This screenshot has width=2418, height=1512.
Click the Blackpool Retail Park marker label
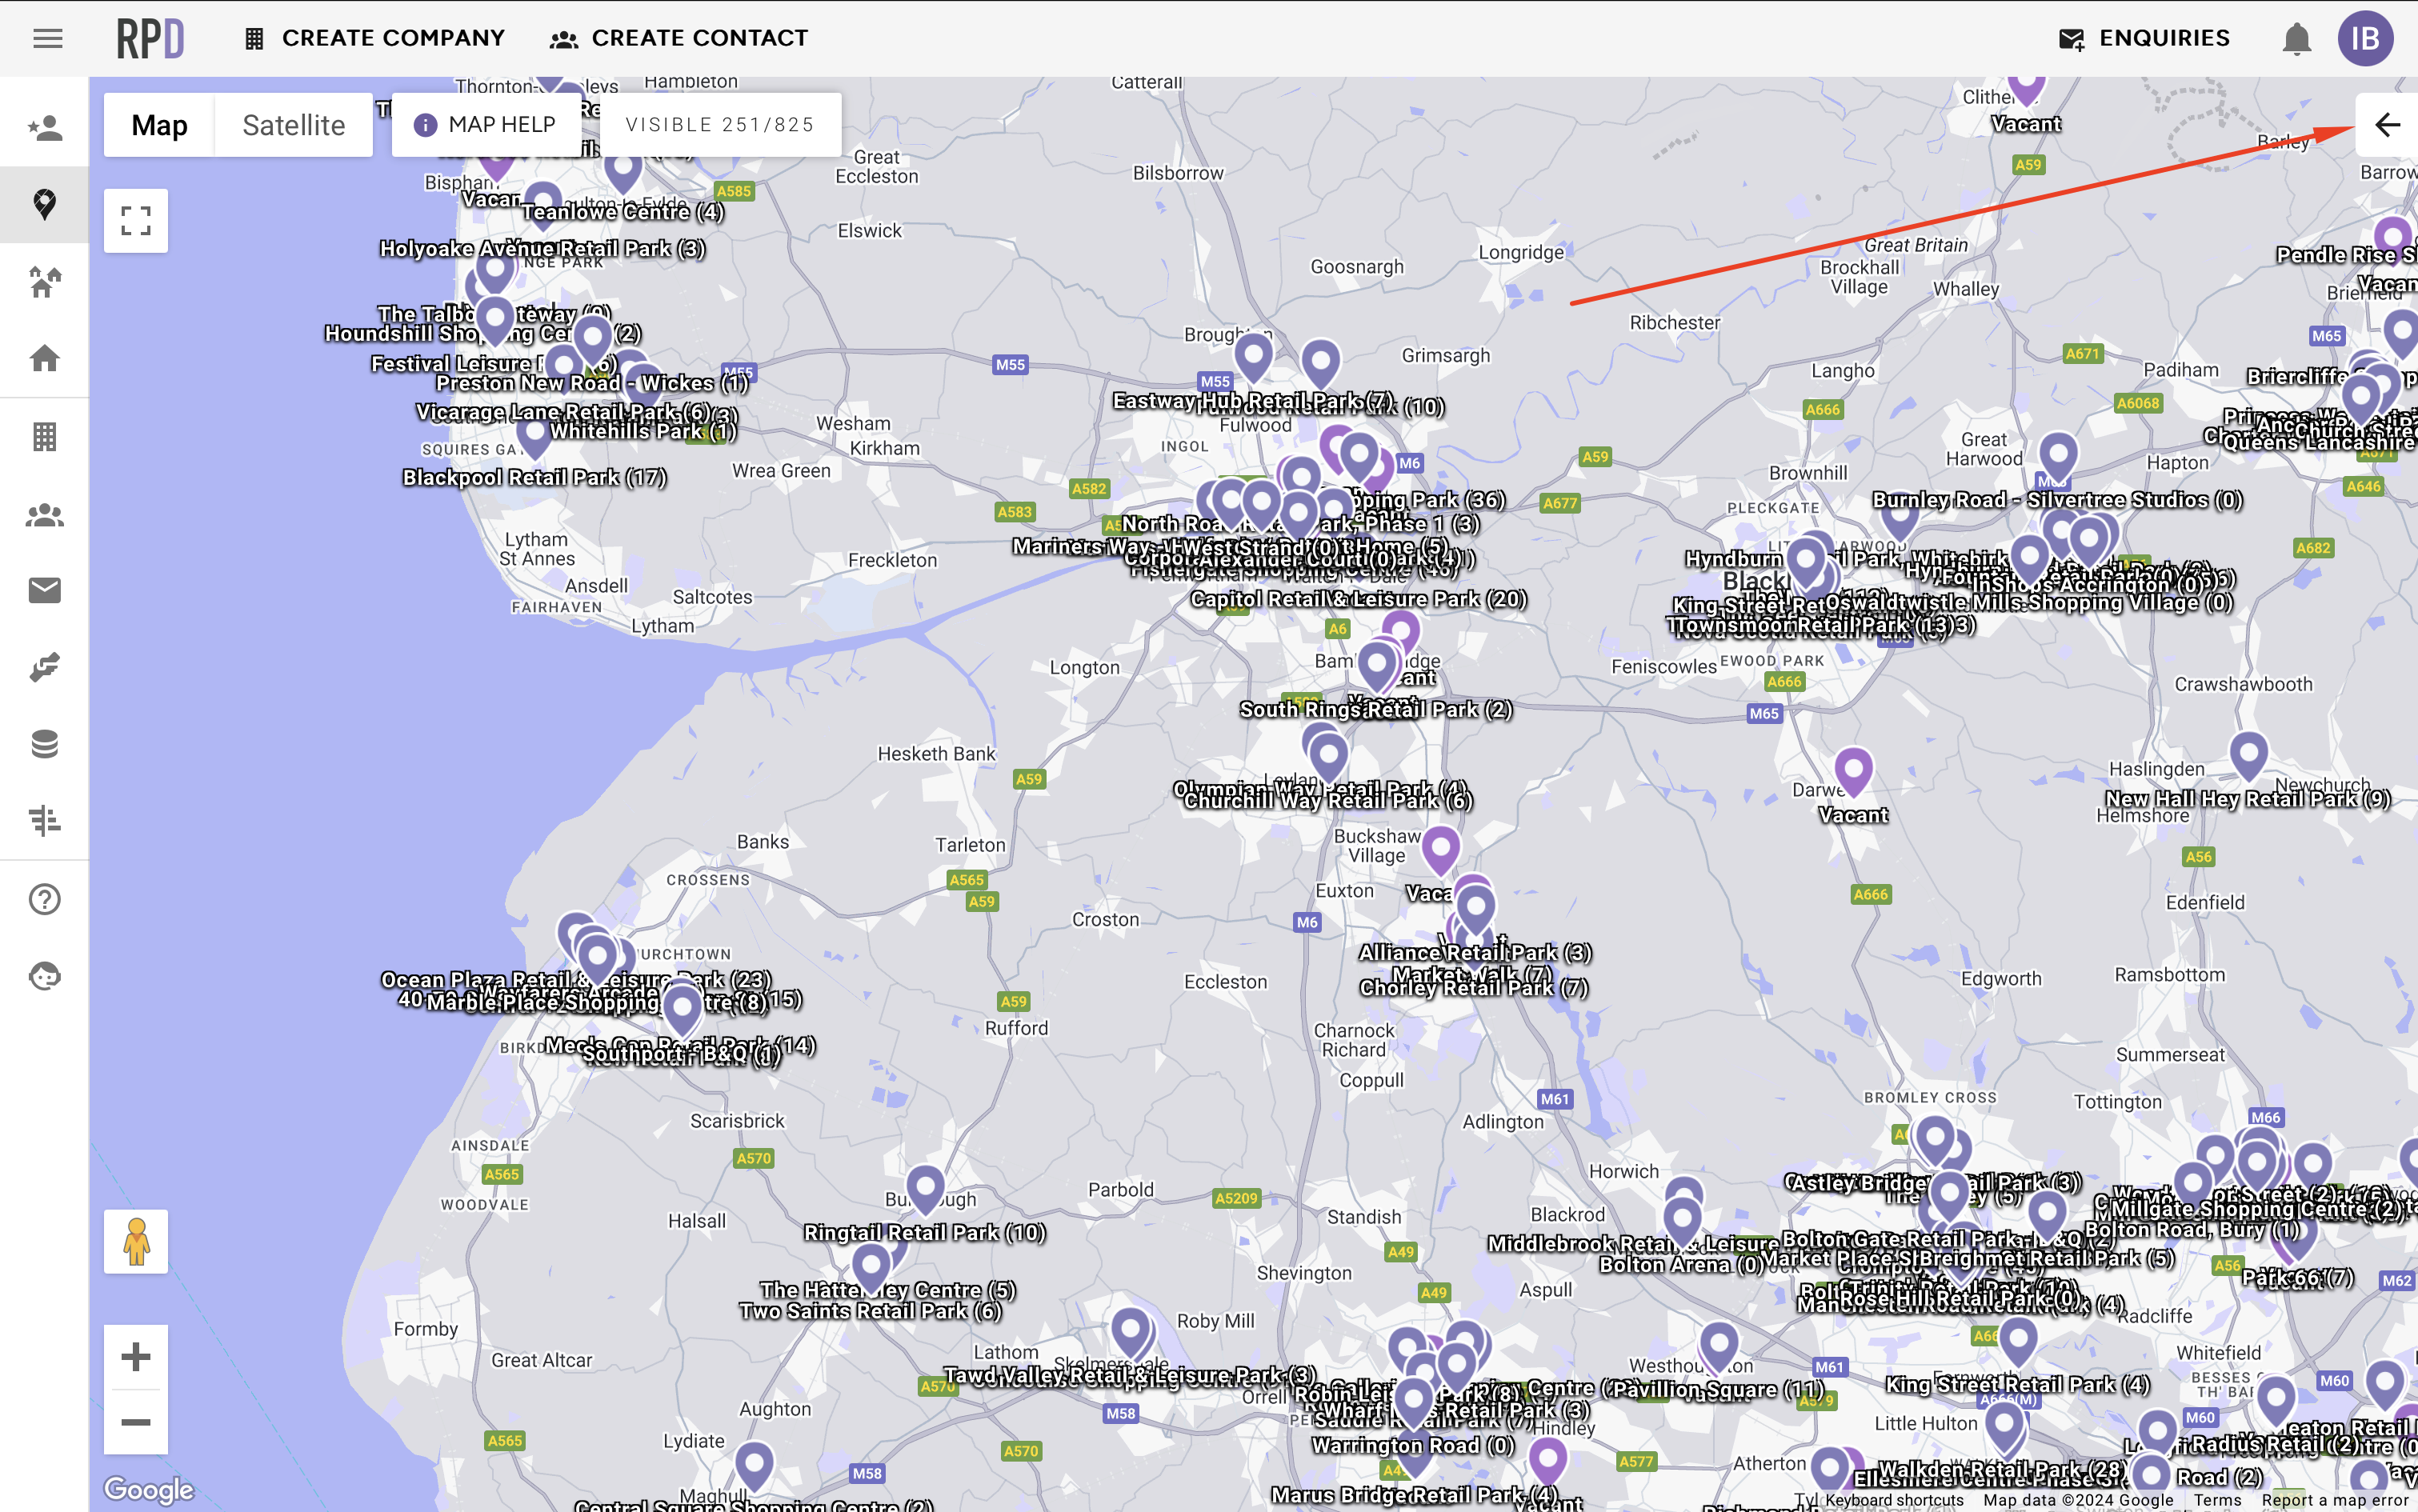click(534, 478)
